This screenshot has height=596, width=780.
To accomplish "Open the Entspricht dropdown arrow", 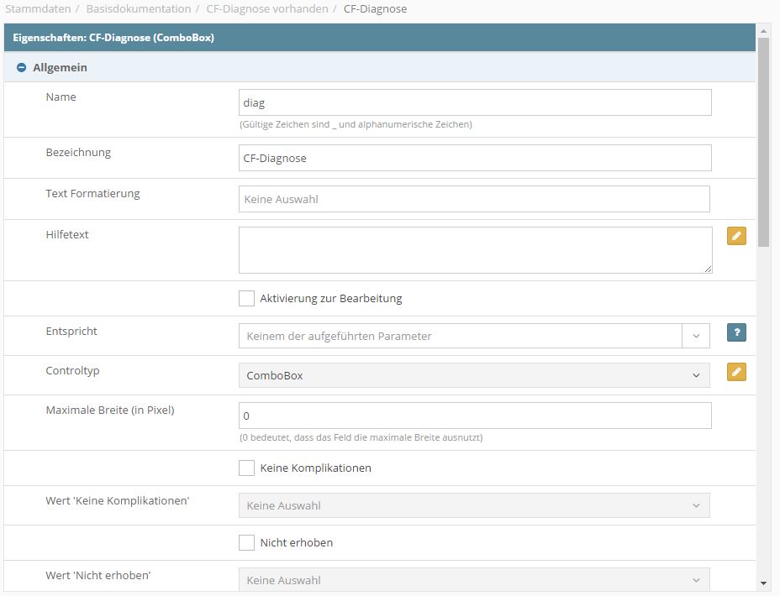I will point(696,336).
